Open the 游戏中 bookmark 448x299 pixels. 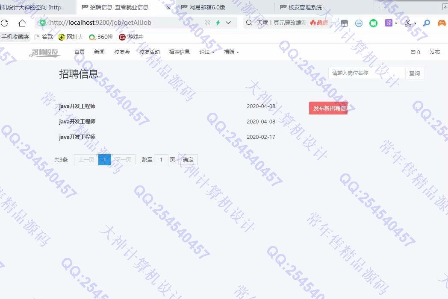(131, 37)
